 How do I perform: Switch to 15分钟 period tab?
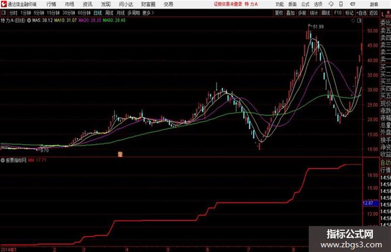pos(53,13)
